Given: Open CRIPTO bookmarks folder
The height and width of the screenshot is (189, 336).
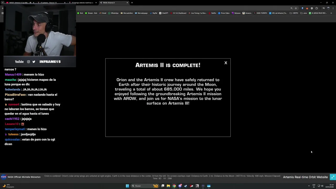Looking at the screenshot, I should coord(294,13).
